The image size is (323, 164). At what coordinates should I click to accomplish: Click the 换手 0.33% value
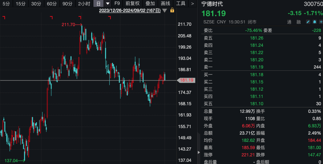tap(315, 111)
